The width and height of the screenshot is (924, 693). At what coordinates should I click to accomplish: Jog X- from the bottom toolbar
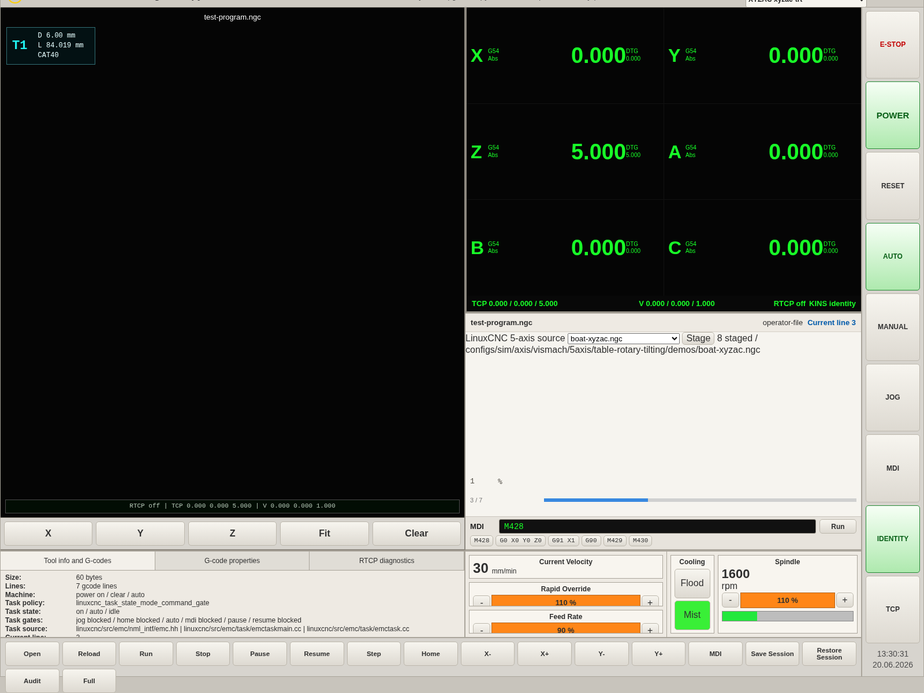click(487, 654)
